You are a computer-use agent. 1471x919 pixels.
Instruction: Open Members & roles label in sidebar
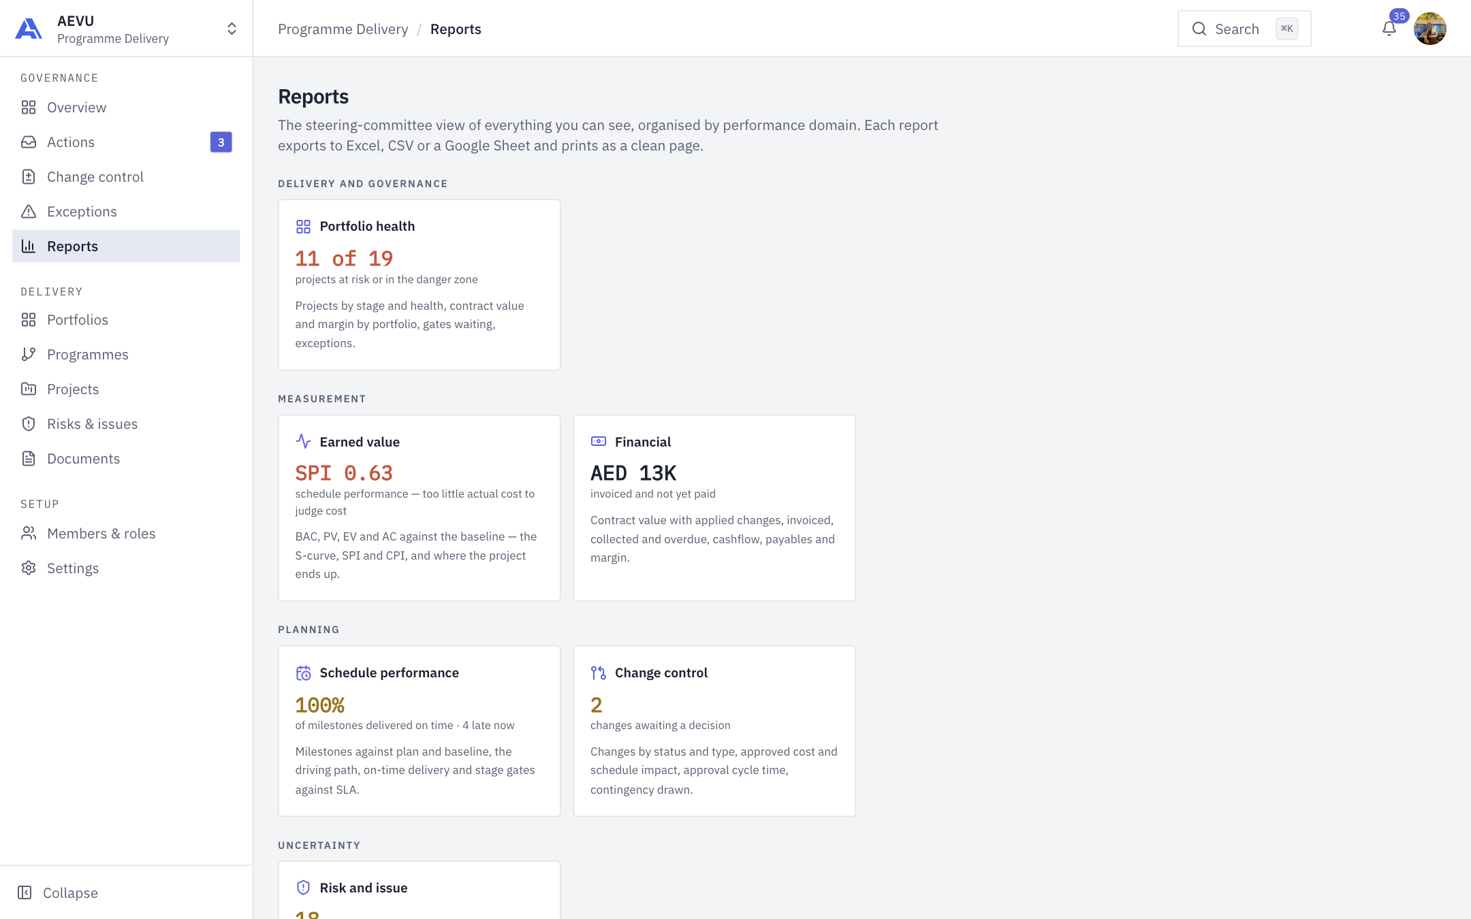pyautogui.click(x=101, y=534)
